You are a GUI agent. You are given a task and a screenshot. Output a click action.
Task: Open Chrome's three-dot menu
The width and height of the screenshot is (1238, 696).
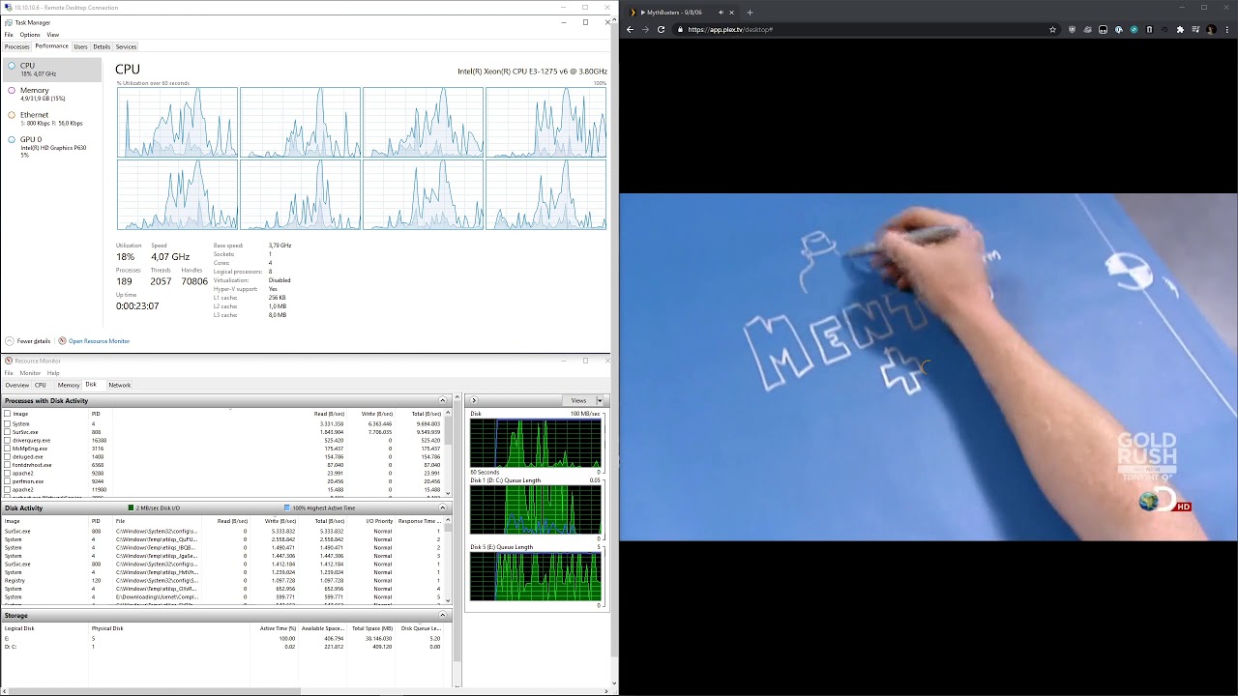coord(1226,29)
